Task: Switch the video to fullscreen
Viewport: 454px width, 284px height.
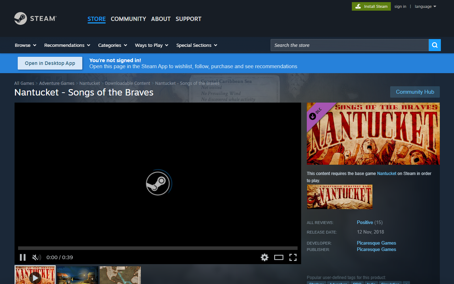Action: point(293,257)
